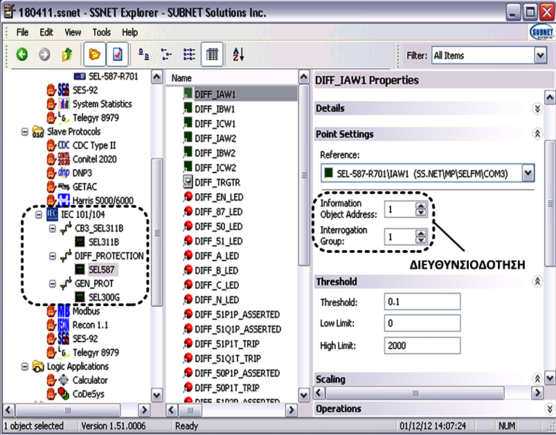Click the properties pane scroll right arrow

(x=538, y=393)
